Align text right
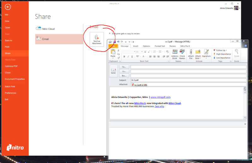This screenshot has width=252, height=163. 158,57
